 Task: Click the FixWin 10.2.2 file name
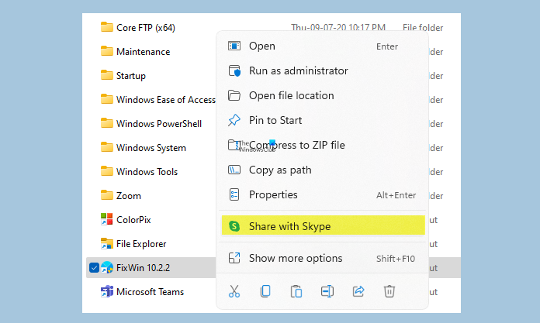(144, 268)
